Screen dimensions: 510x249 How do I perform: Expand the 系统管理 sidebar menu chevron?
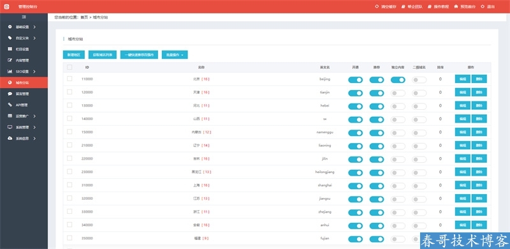tap(34, 127)
